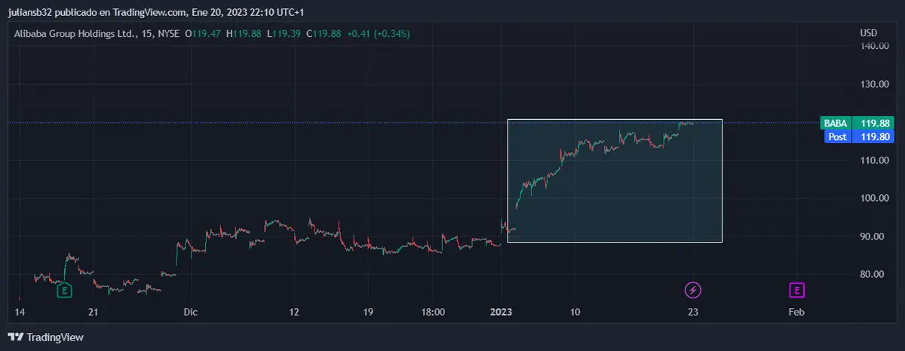
Task: Click the 21 date axis label
Action: pos(94,312)
